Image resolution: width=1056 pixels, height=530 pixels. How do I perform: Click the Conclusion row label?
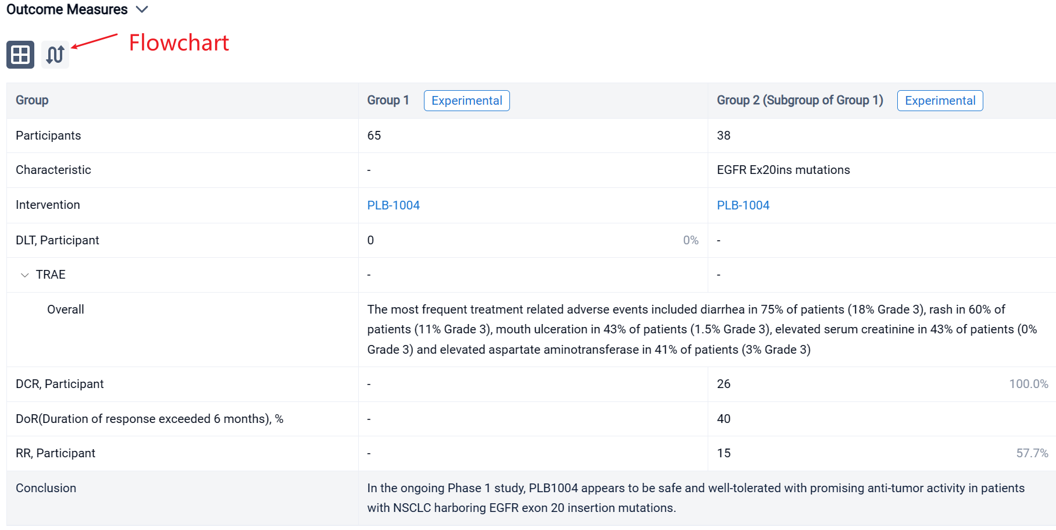[46, 488]
